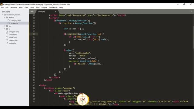
Task: Open the View menu
Action: (26, 7)
